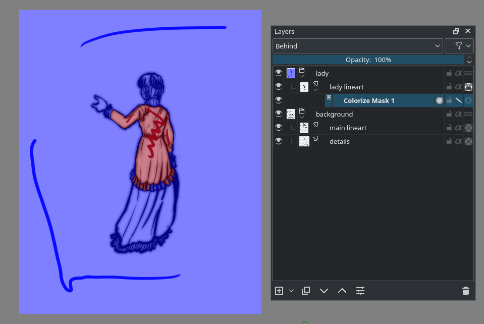Hide the lady lineart layer
Image resolution: width=484 pixels, height=324 pixels.
279,86
